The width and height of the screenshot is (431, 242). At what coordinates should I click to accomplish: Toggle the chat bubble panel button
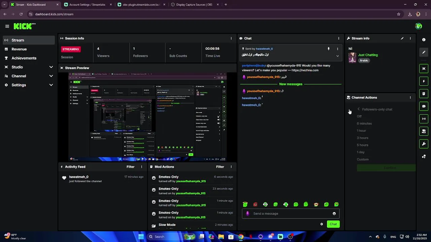[424, 106]
